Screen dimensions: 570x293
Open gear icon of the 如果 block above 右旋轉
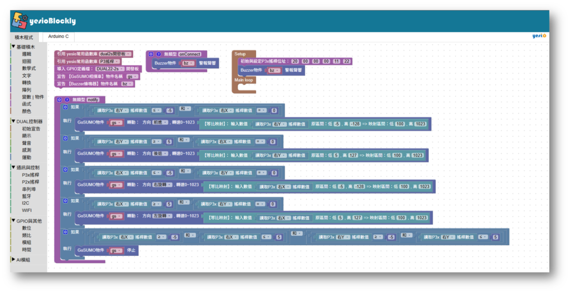click(66, 170)
